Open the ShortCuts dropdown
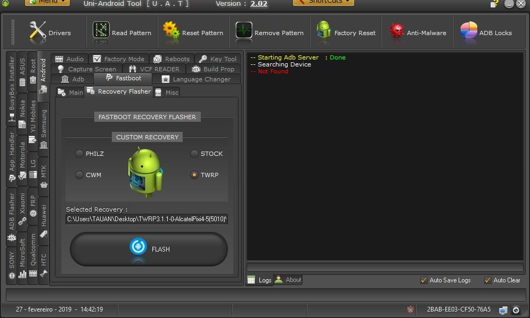The height and width of the screenshot is (318, 530). tap(323, 2)
